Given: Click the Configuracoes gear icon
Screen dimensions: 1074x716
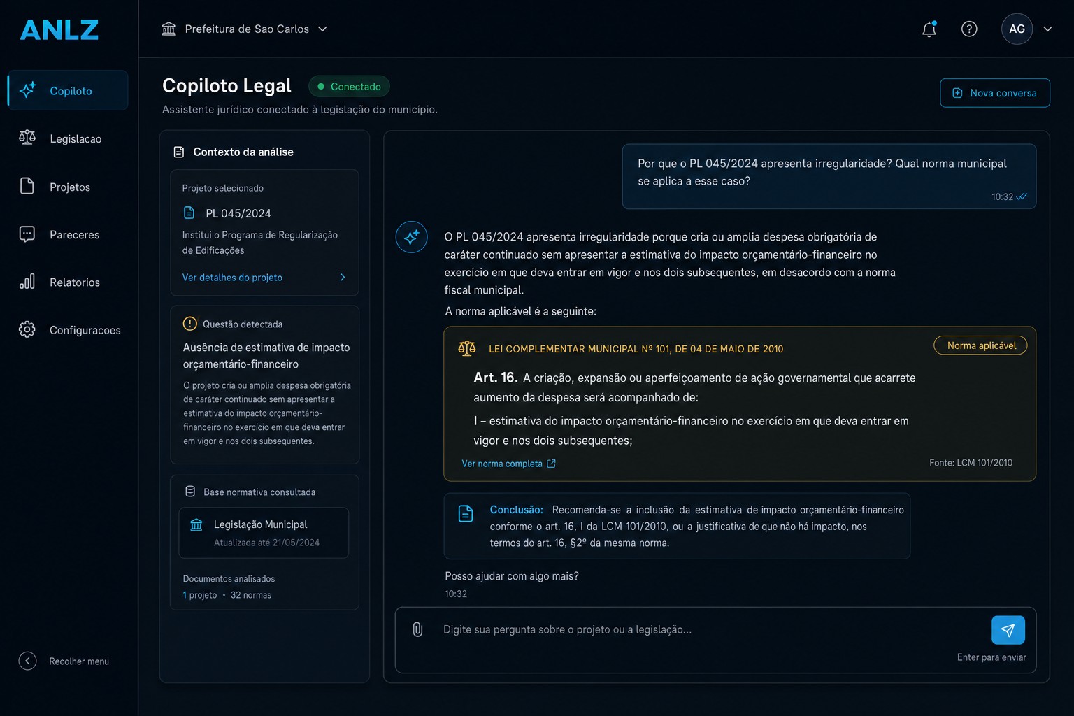Looking at the screenshot, I should pyautogui.click(x=27, y=329).
